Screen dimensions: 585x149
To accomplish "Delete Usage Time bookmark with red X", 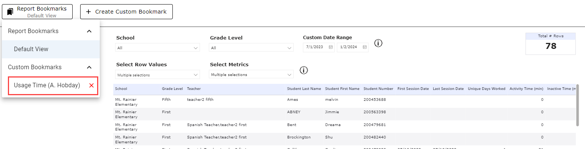I will (91, 85).
